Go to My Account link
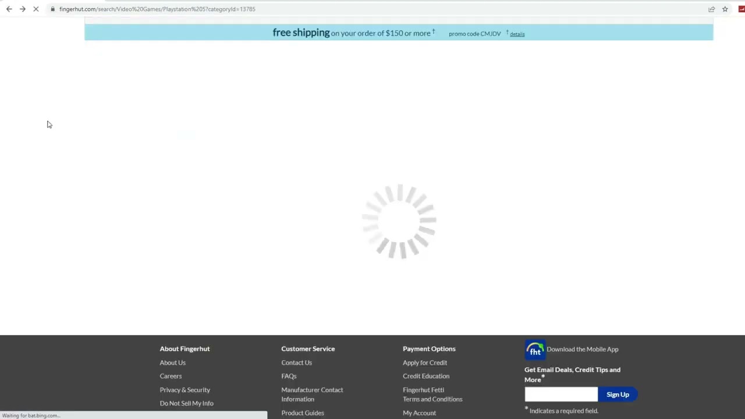The width and height of the screenshot is (745, 419). (x=419, y=413)
